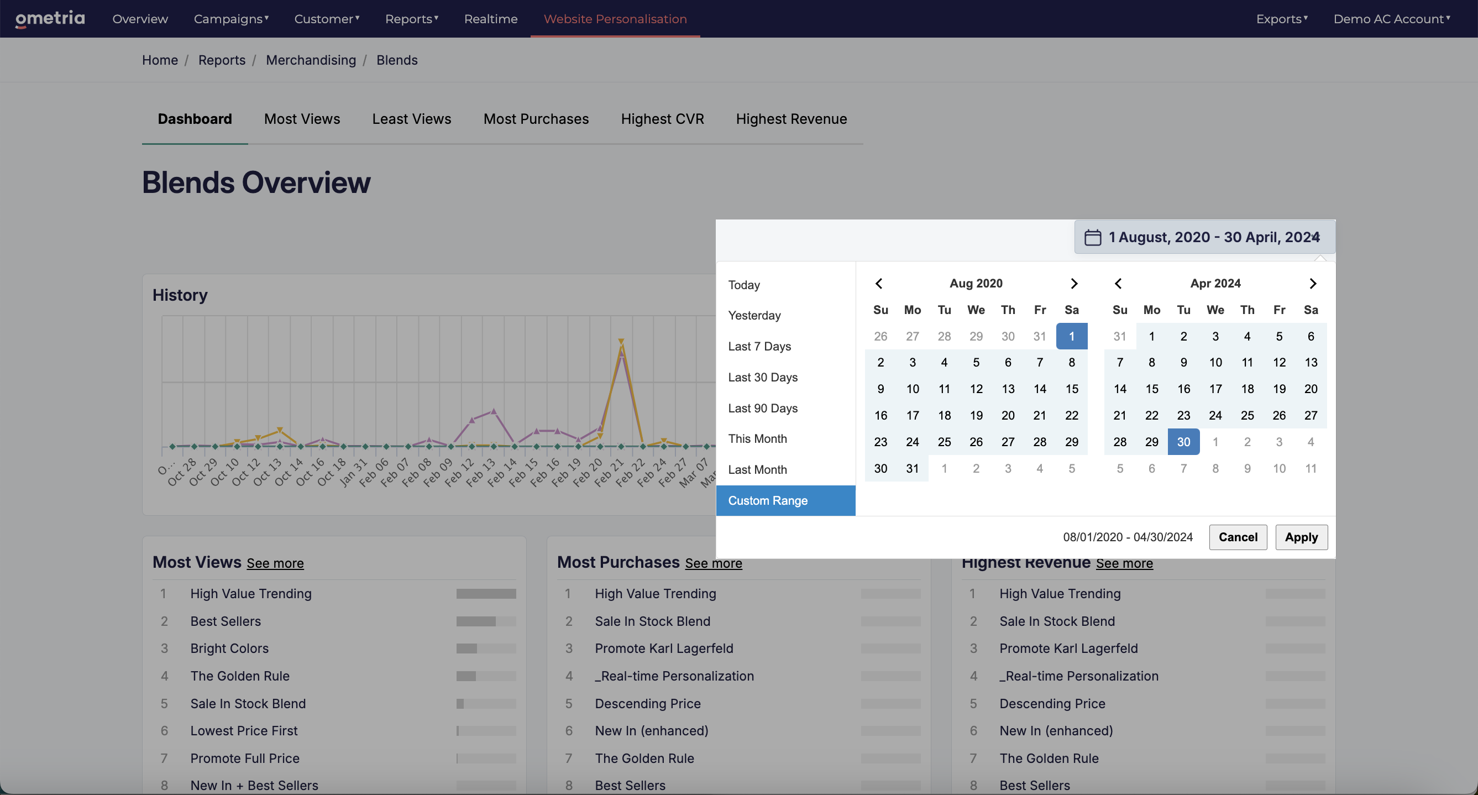The width and height of the screenshot is (1478, 795).
Task: Go to next month on Aug 2020 calendar
Action: [1074, 284]
